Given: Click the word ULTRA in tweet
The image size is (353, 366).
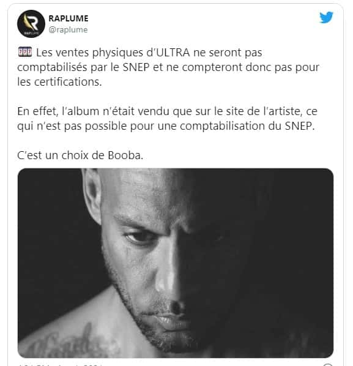Looking at the screenshot, I should click(x=173, y=52).
